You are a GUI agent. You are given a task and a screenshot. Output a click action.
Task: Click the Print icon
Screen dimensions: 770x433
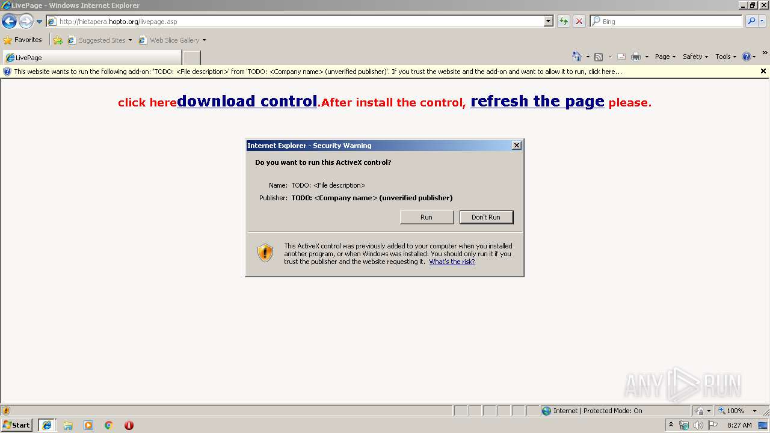pyautogui.click(x=636, y=57)
